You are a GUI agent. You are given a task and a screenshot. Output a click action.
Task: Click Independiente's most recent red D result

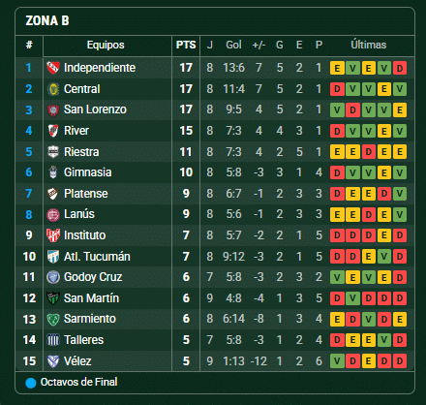[x=400, y=68]
